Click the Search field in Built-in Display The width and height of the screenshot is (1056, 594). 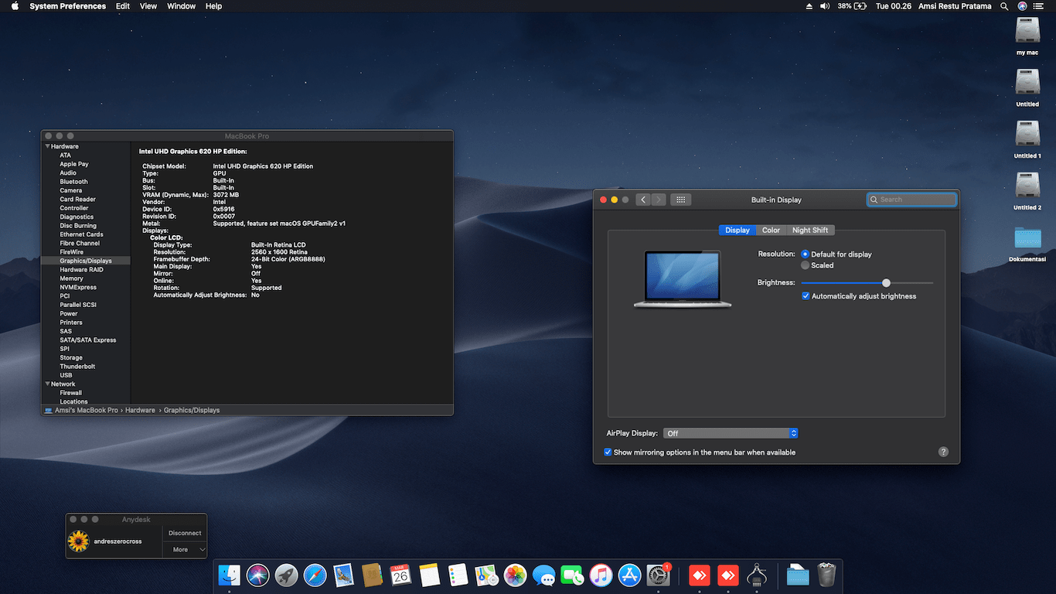tap(911, 200)
